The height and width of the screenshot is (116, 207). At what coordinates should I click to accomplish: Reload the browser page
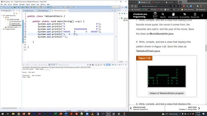pyautogui.click(x=132, y=6)
